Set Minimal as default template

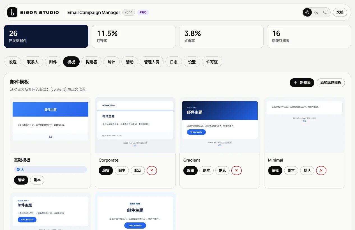click(307, 171)
